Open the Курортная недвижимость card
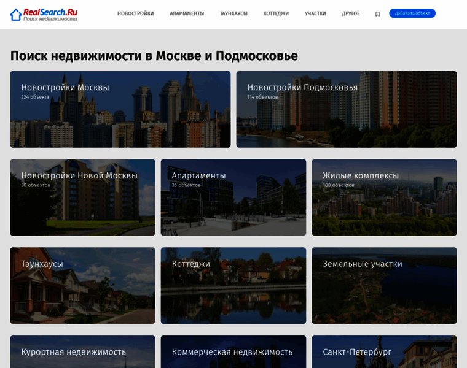 (82, 352)
